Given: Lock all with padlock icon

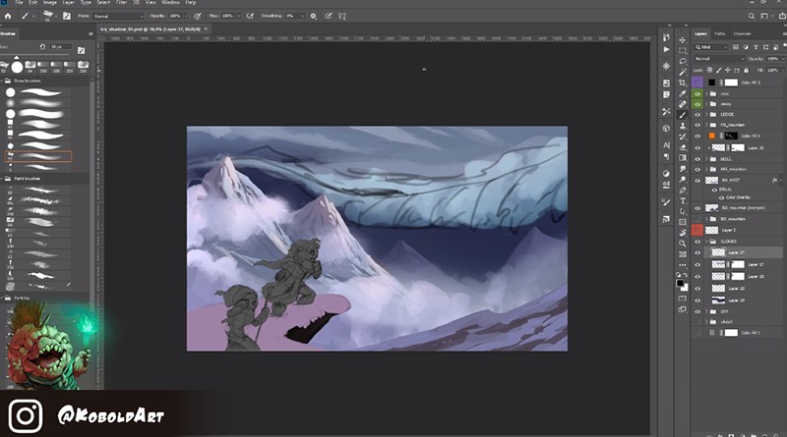Looking at the screenshot, I should (746, 70).
